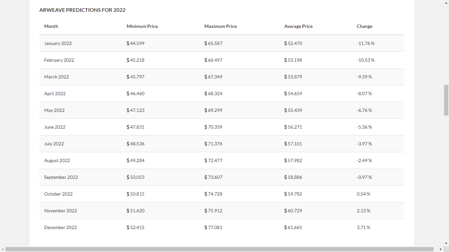Image resolution: width=449 pixels, height=252 pixels.
Task: Select the Month column header
Action: pos(51,26)
